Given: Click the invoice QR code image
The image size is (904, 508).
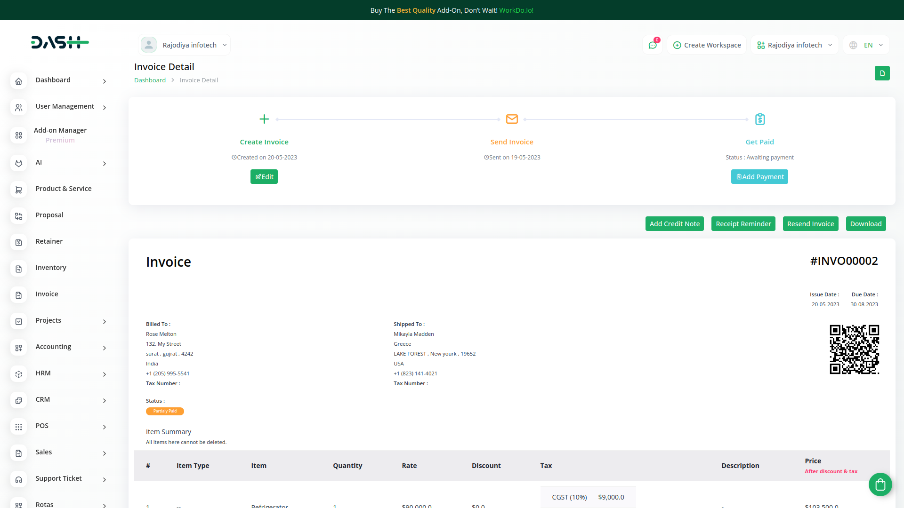Looking at the screenshot, I should (x=854, y=349).
